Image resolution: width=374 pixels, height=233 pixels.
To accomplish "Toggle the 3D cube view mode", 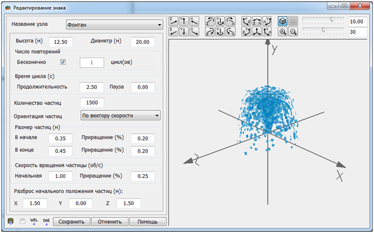I will (x=283, y=21).
